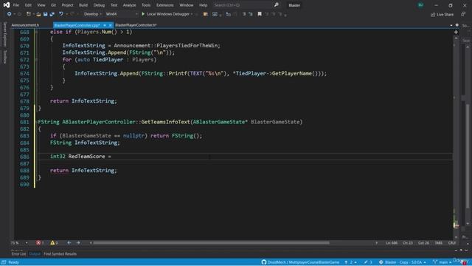The image size is (472, 266).
Task: Click the red error count icon
Action: [x=38, y=243]
